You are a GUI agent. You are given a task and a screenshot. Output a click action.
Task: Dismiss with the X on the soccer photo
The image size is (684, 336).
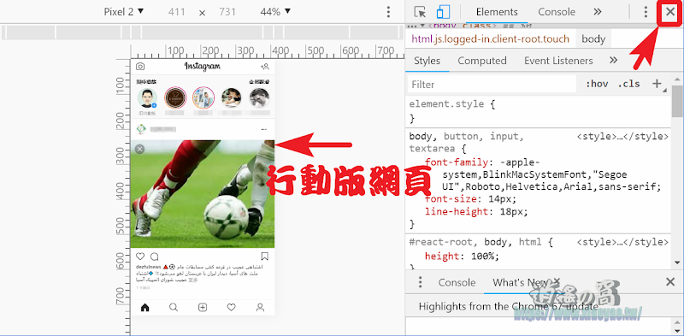click(139, 150)
